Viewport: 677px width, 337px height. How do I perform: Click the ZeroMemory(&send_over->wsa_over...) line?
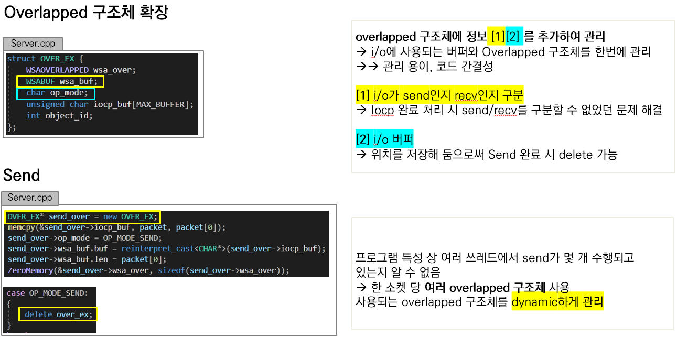148,270
